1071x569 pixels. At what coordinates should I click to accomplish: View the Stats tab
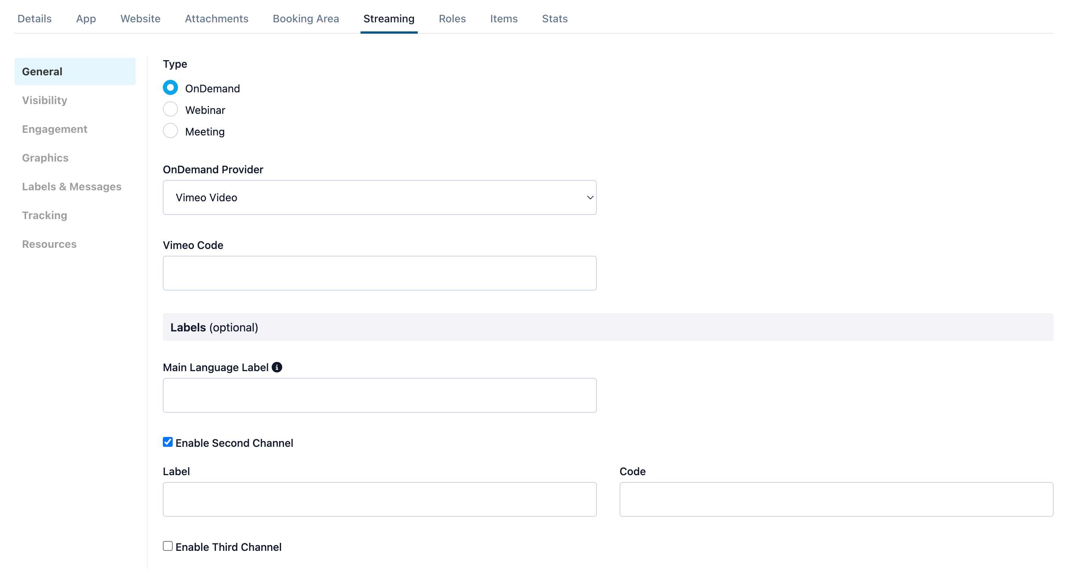point(554,19)
